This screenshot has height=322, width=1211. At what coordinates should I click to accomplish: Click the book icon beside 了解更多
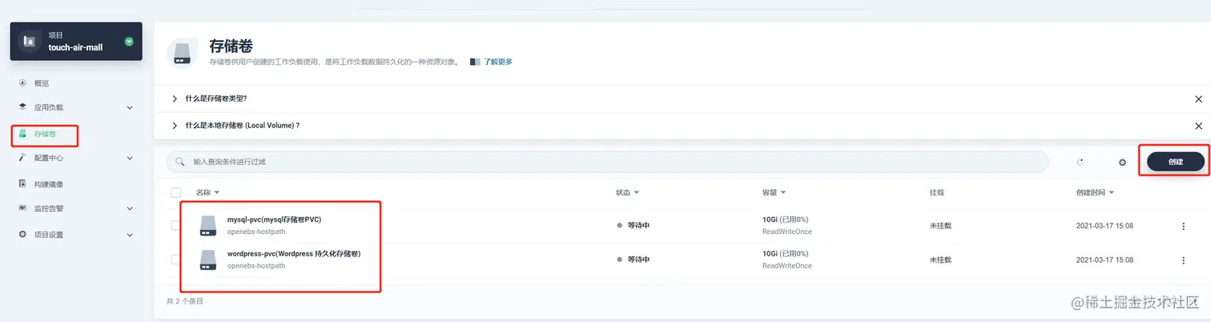click(x=475, y=62)
